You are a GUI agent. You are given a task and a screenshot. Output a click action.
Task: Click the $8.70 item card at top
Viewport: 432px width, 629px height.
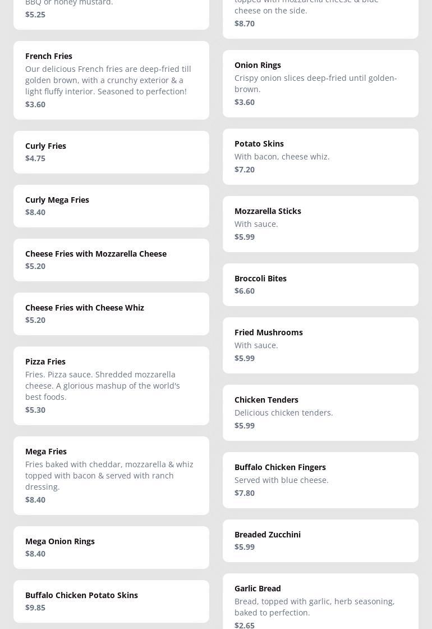pos(320,19)
